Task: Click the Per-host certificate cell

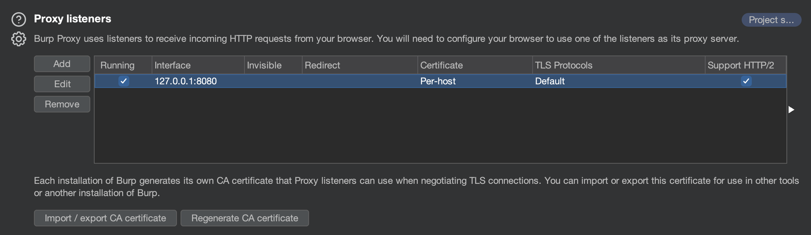Action: (x=438, y=81)
